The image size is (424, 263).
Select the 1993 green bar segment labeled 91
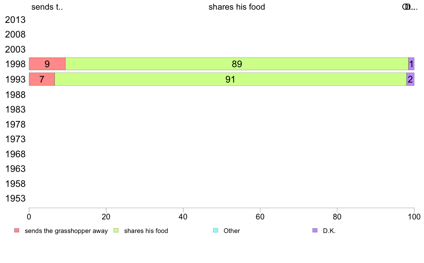pyautogui.click(x=231, y=79)
